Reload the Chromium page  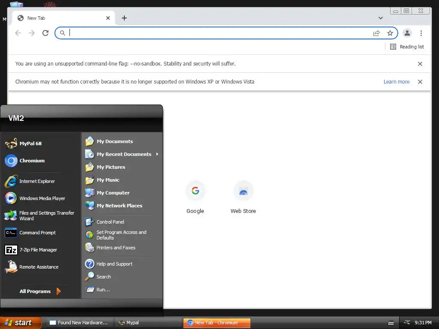click(45, 33)
